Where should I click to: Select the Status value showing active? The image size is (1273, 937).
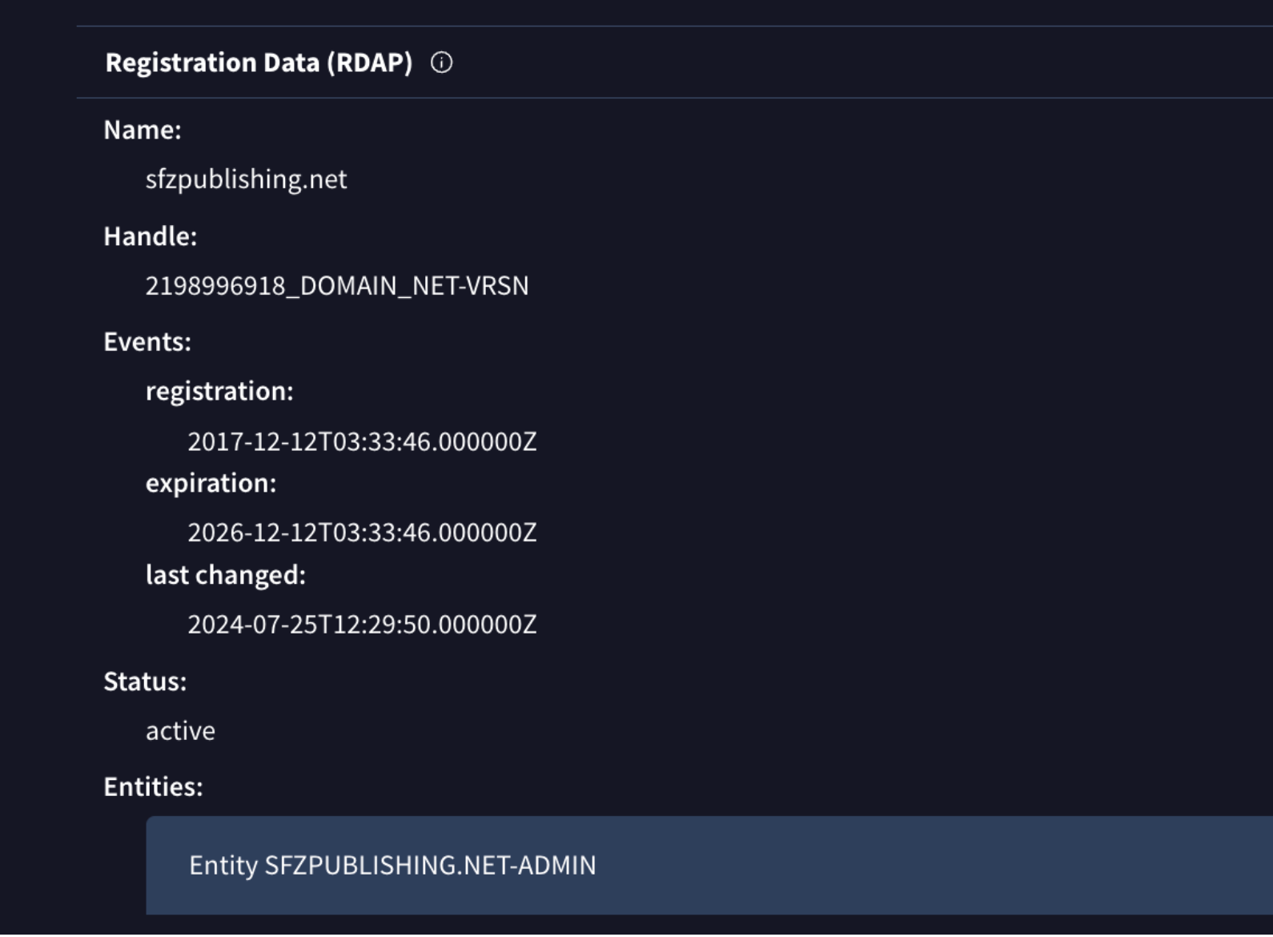[x=178, y=730]
